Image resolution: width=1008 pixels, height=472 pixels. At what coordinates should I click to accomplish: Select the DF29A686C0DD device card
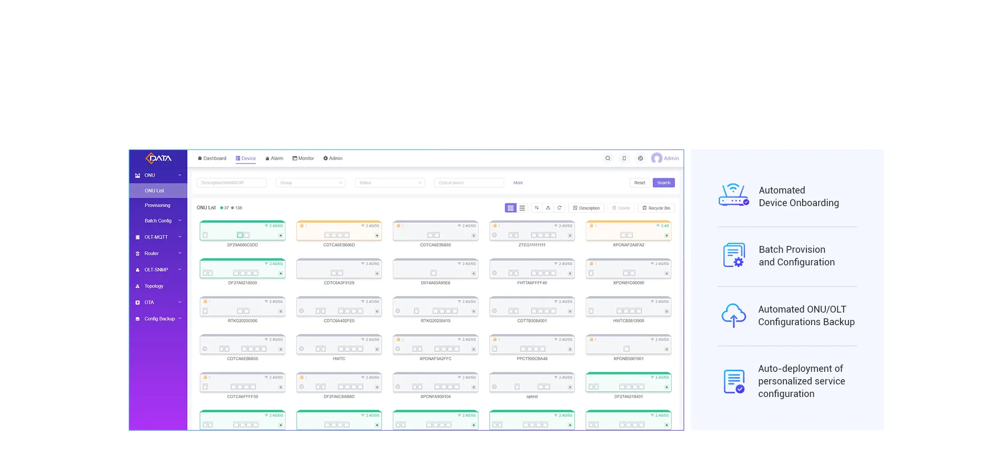pyautogui.click(x=243, y=231)
